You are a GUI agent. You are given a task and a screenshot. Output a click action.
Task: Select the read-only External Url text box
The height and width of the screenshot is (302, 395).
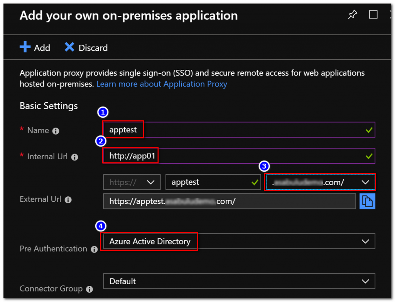[x=230, y=201]
